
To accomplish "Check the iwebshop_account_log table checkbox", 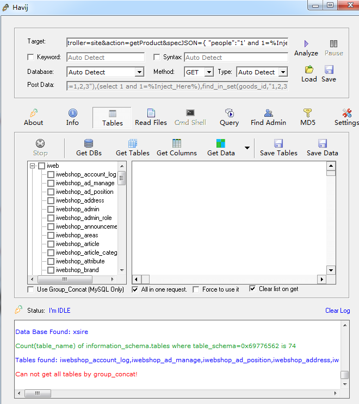I will pos(51,174).
